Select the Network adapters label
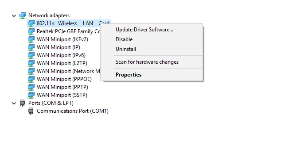The height and width of the screenshot is (165, 304). [x=49, y=15]
